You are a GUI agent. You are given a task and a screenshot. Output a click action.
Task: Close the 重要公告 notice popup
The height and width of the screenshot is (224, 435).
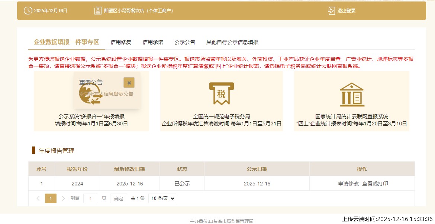coord(129,82)
